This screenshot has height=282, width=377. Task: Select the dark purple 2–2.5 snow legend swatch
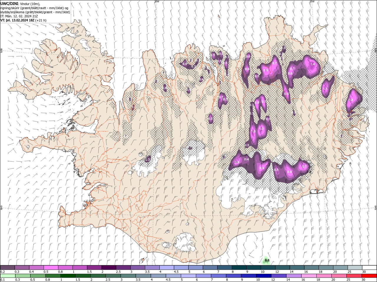(109, 268)
